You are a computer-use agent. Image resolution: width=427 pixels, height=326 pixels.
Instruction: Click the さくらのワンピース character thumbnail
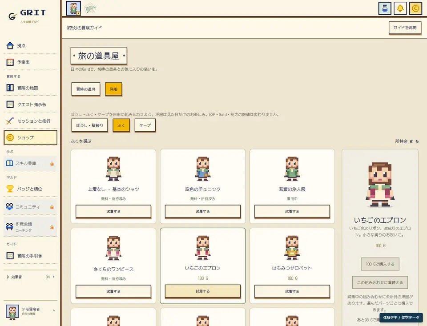click(x=113, y=248)
